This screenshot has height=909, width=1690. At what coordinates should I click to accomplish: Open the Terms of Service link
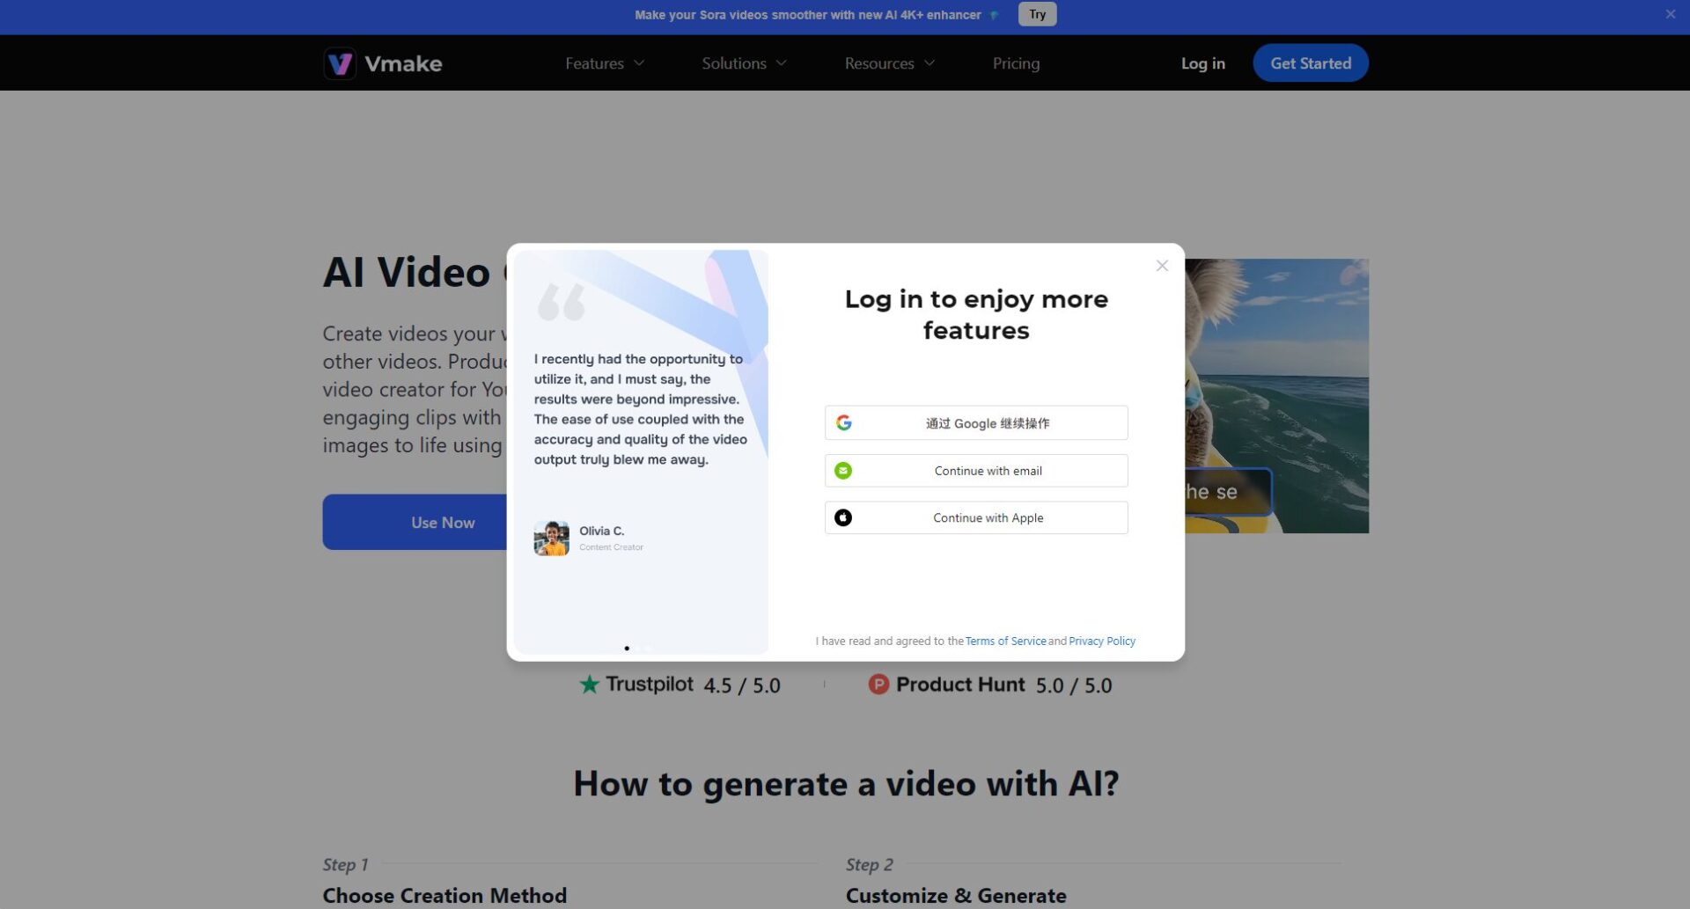(1005, 641)
